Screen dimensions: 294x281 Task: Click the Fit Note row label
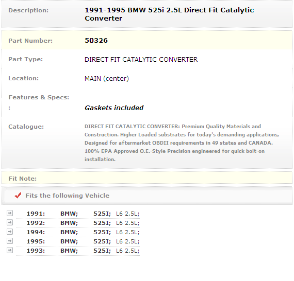tap(23, 179)
